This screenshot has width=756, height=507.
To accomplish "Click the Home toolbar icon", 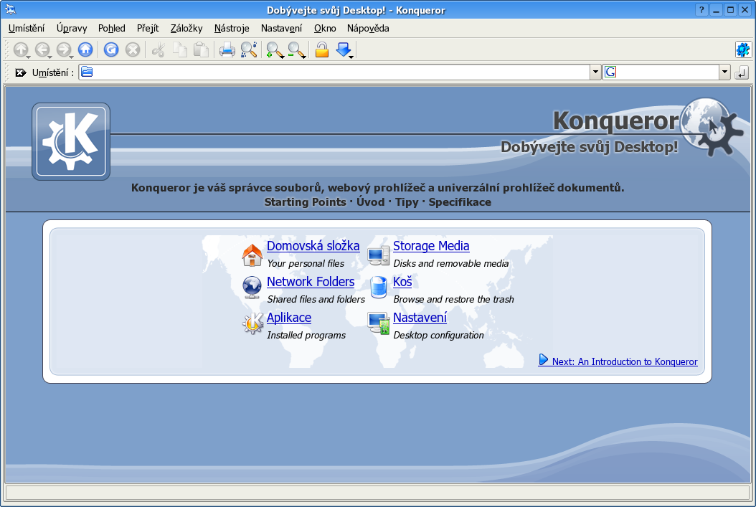I will [85, 49].
